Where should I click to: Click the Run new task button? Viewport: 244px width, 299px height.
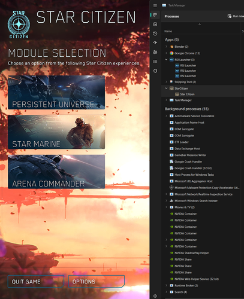pos(236,16)
